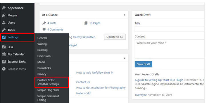The width and height of the screenshot is (208, 103).
Task: Open the 4 Comments link
Action: [55, 29]
